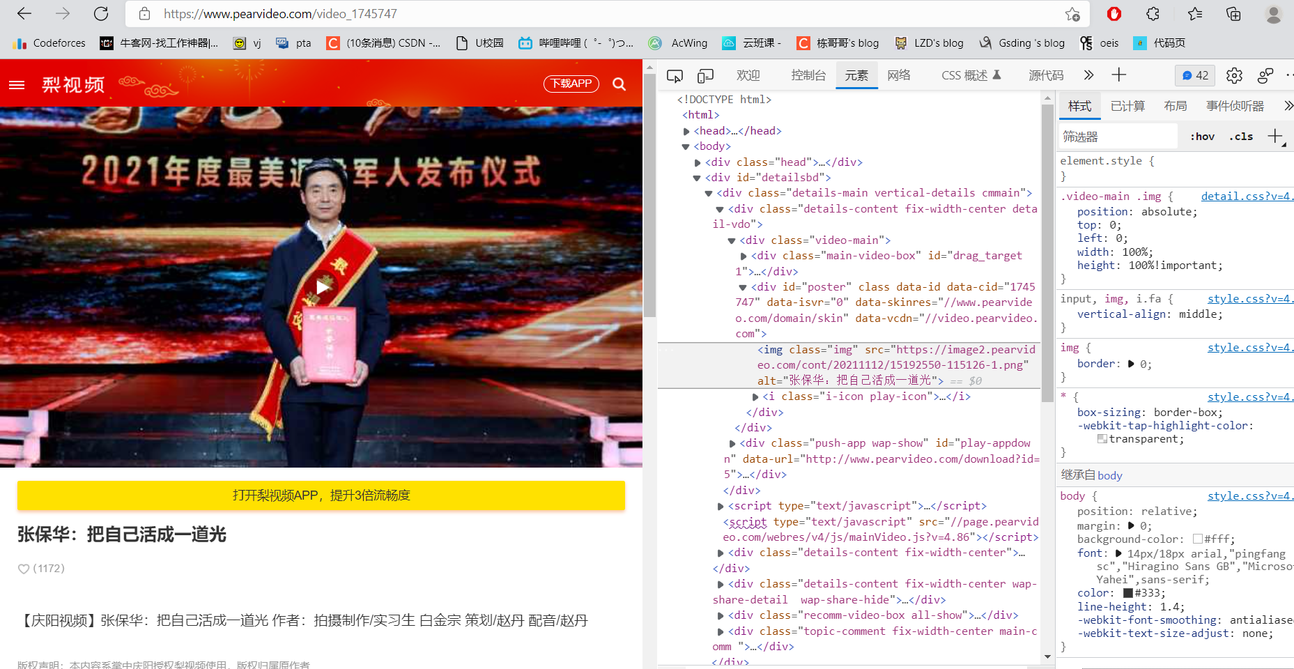Open the red adblock extension icon

(x=1114, y=14)
